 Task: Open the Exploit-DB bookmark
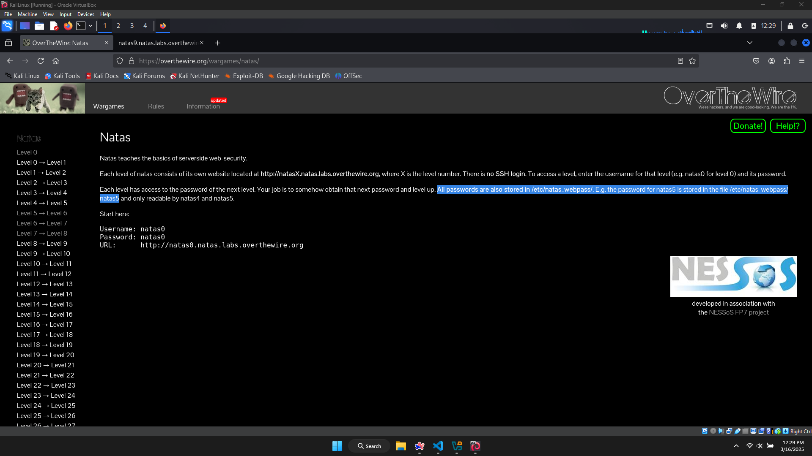pos(244,76)
